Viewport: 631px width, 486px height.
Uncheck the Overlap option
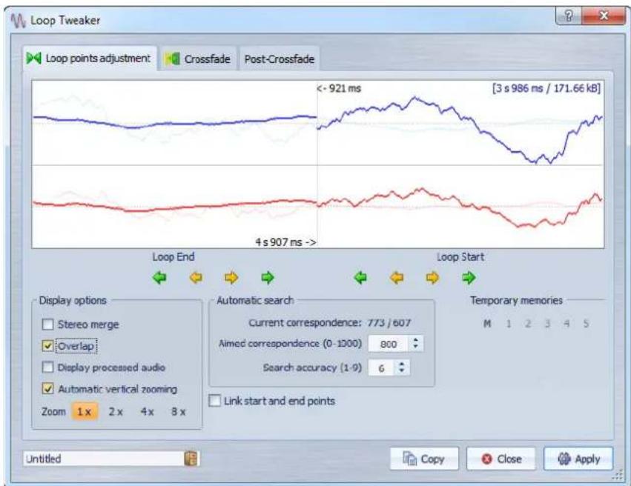pos(48,346)
